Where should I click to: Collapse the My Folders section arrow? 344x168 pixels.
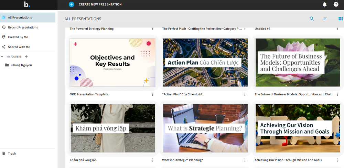click(2, 56)
